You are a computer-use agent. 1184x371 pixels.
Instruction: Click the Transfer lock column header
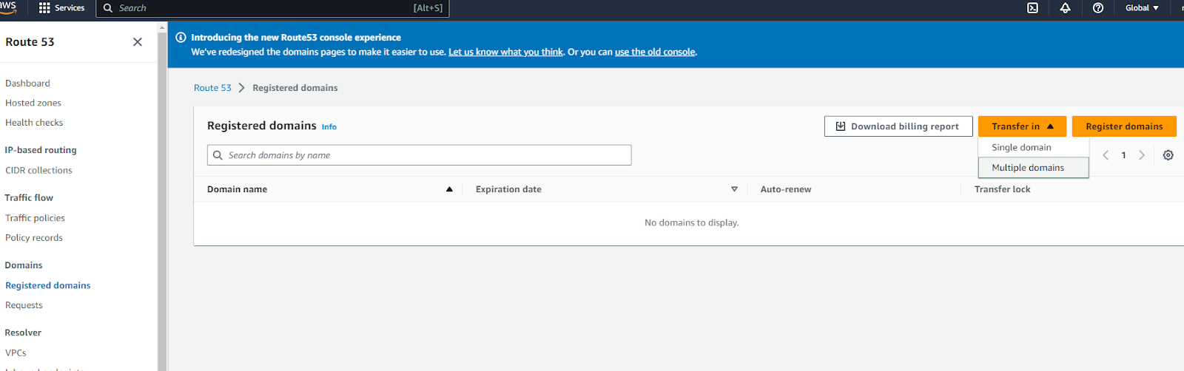[x=1002, y=189]
